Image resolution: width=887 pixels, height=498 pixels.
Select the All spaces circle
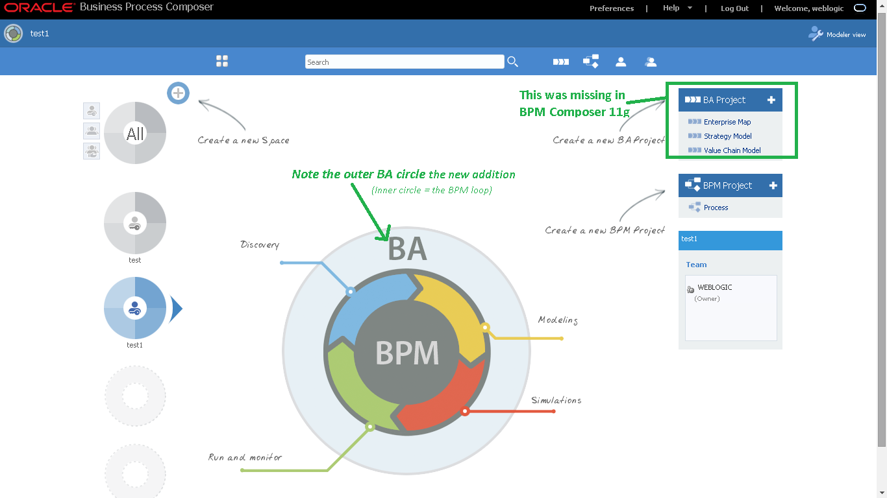(135, 134)
